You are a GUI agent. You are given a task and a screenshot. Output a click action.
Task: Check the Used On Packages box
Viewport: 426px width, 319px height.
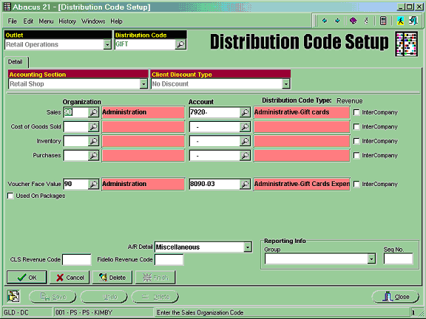tap(10, 196)
